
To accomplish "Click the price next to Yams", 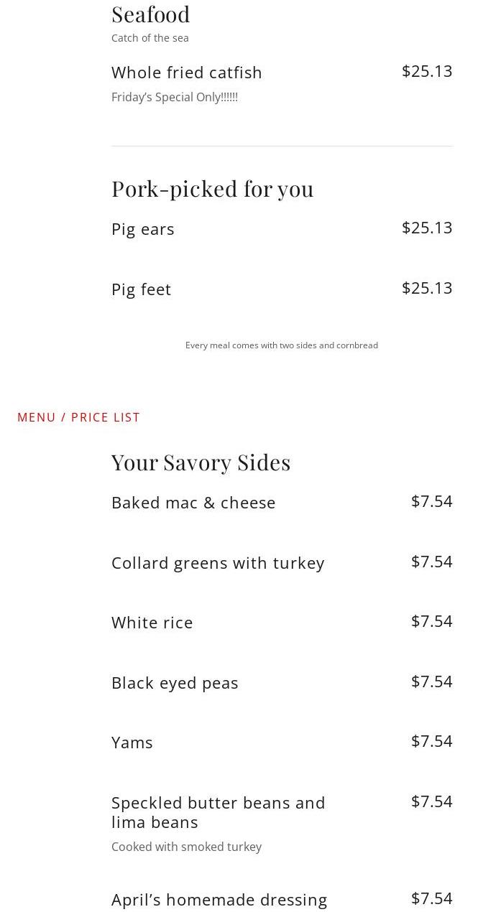I will [431, 741].
